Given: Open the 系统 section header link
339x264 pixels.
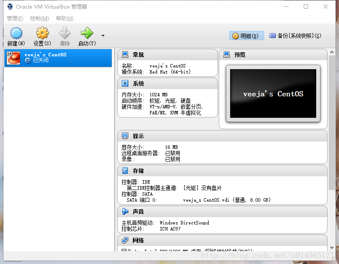Looking at the screenshot, I should pos(138,83).
